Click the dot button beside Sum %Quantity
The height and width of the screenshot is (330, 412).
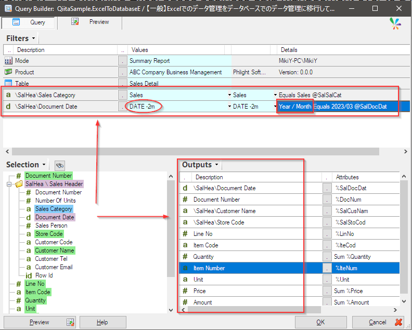coord(327,257)
